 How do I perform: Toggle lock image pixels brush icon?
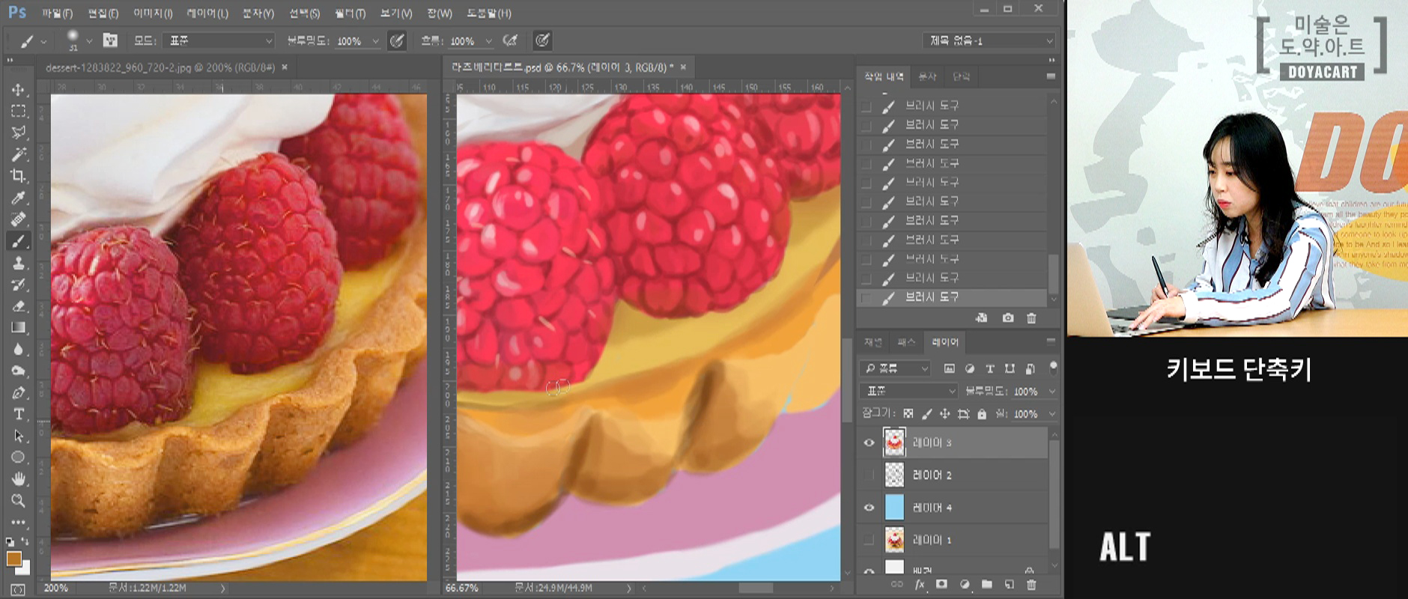coord(926,413)
